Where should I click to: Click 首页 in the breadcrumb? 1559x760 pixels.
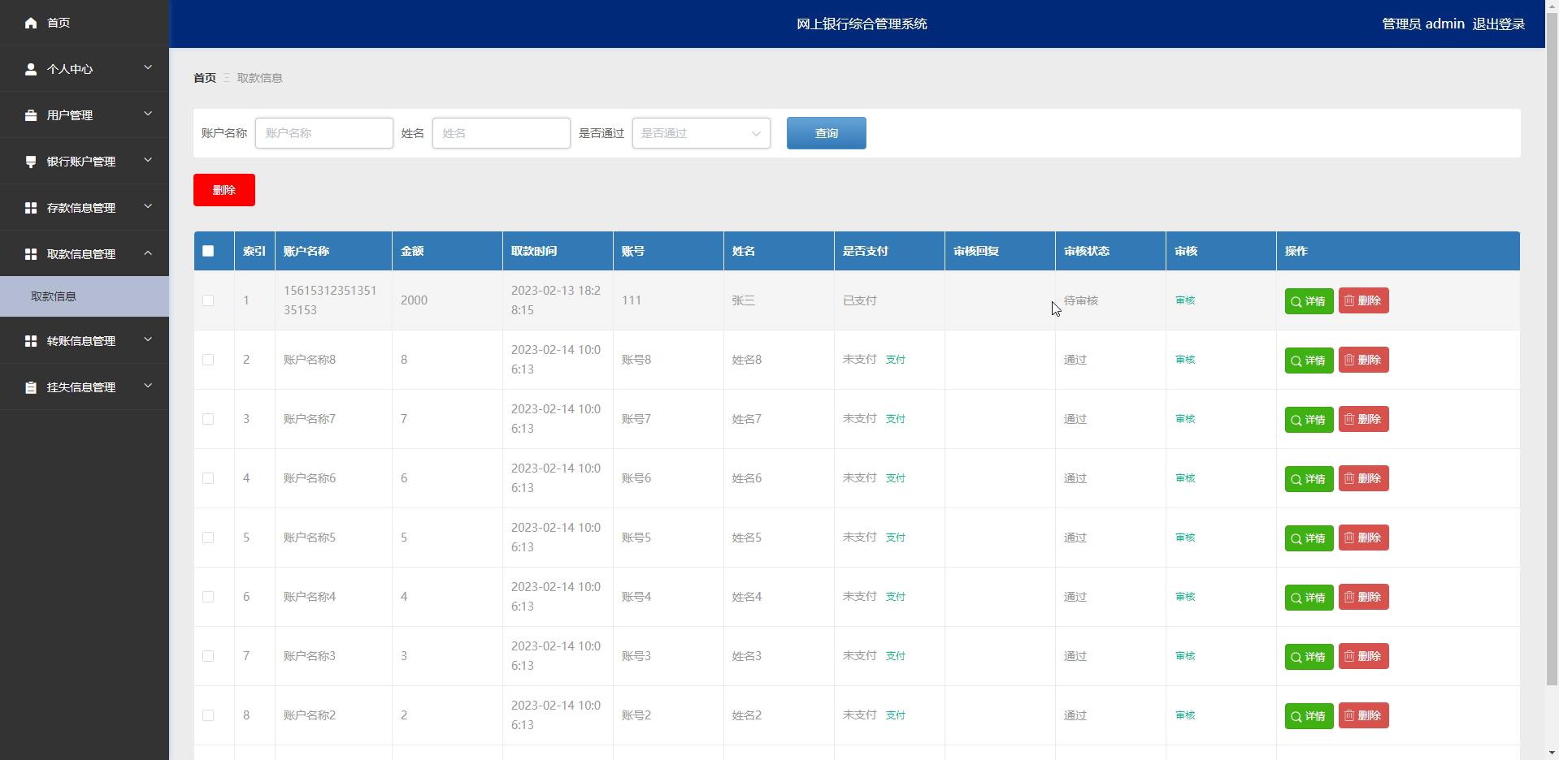pyautogui.click(x=205, y=78)
